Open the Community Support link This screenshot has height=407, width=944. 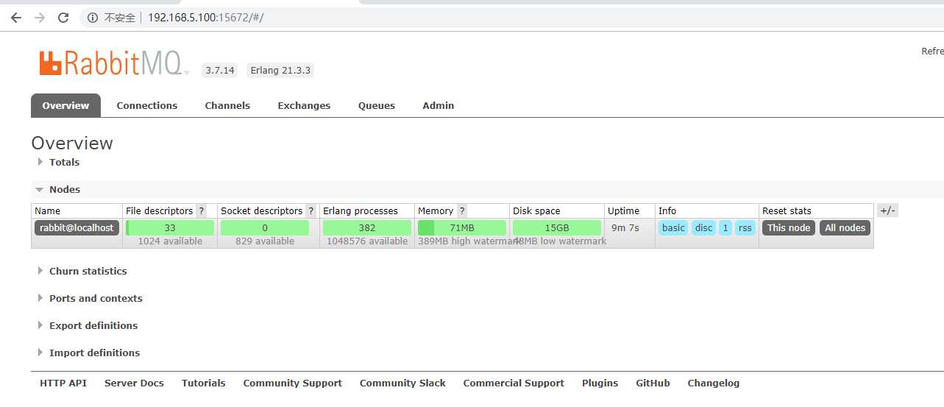(x=293, y=383)
